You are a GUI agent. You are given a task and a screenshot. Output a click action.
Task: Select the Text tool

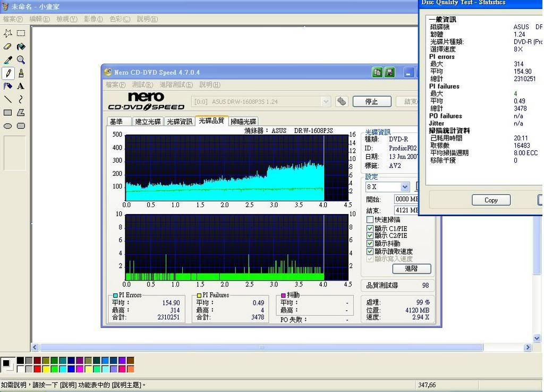coord(21,86)
